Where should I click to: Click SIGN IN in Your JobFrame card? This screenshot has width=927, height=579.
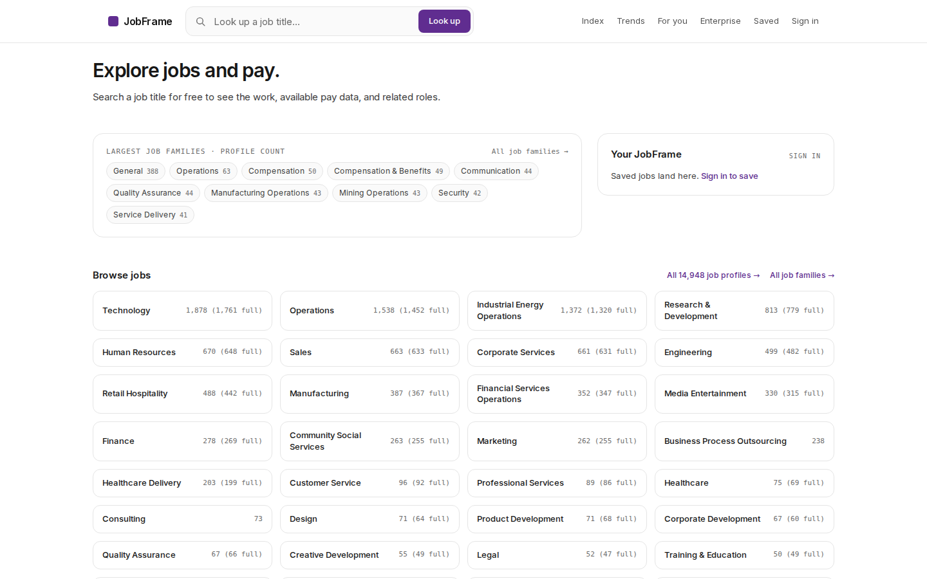(805, 156)
